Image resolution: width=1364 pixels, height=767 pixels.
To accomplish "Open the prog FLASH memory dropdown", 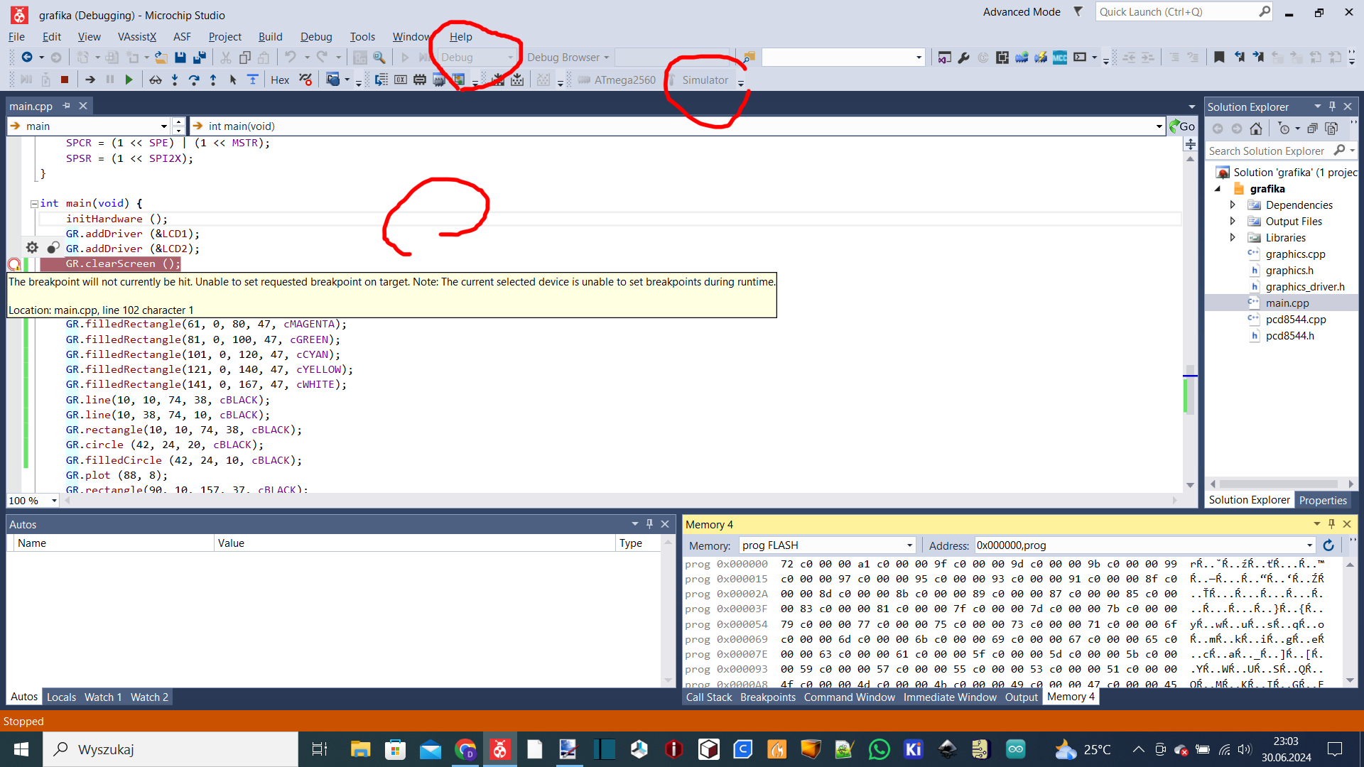I will click(909, 545).
